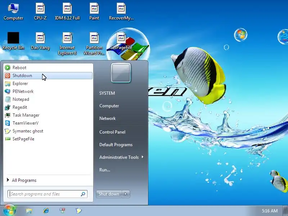Click the Explorer folder icon in Start menu

8,84
